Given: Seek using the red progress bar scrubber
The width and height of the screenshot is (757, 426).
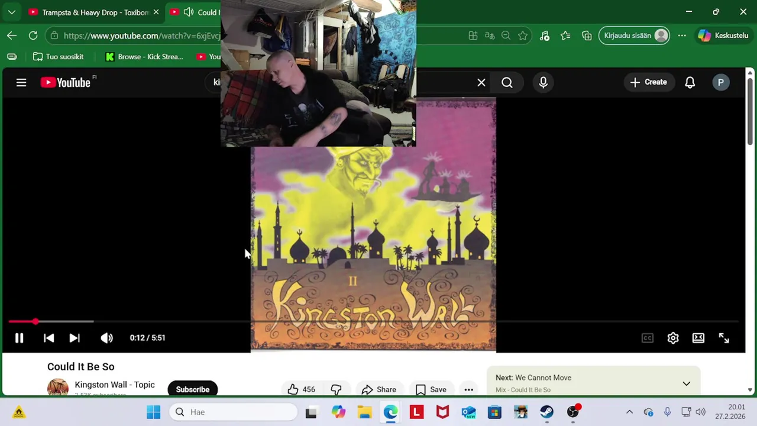Looking at the screenshot, I should [x=35, y=321].
